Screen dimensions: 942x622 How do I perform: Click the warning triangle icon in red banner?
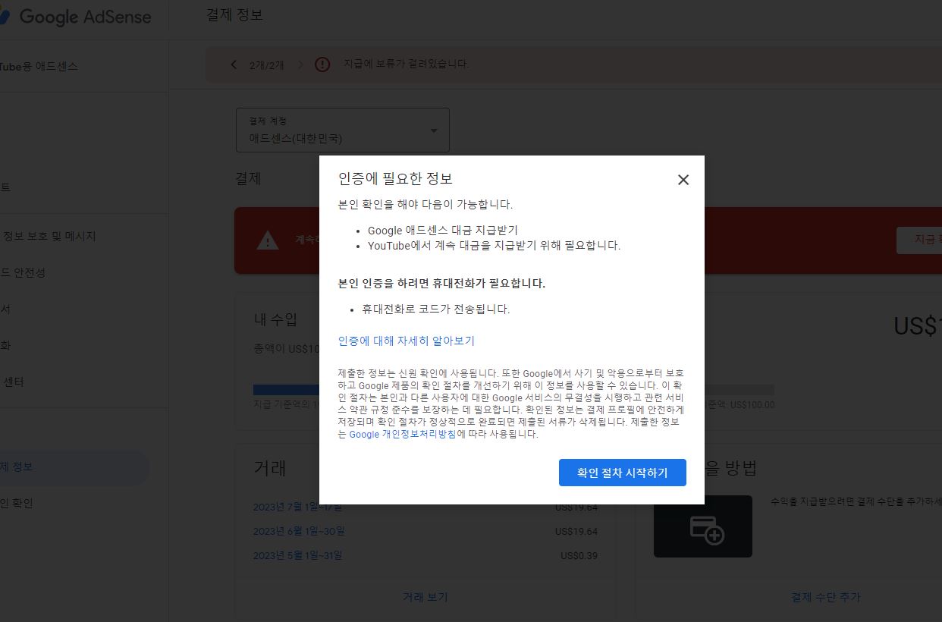click(x=267, y=240)
